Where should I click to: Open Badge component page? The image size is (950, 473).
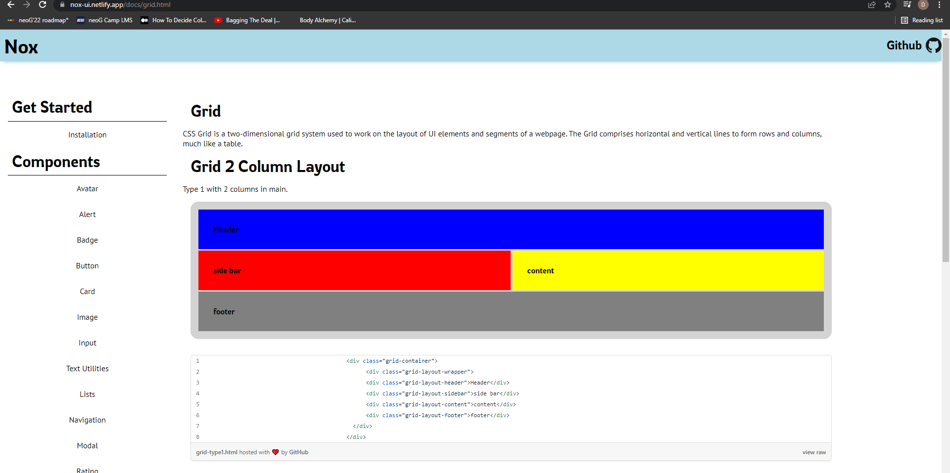[x=87, y=240]
